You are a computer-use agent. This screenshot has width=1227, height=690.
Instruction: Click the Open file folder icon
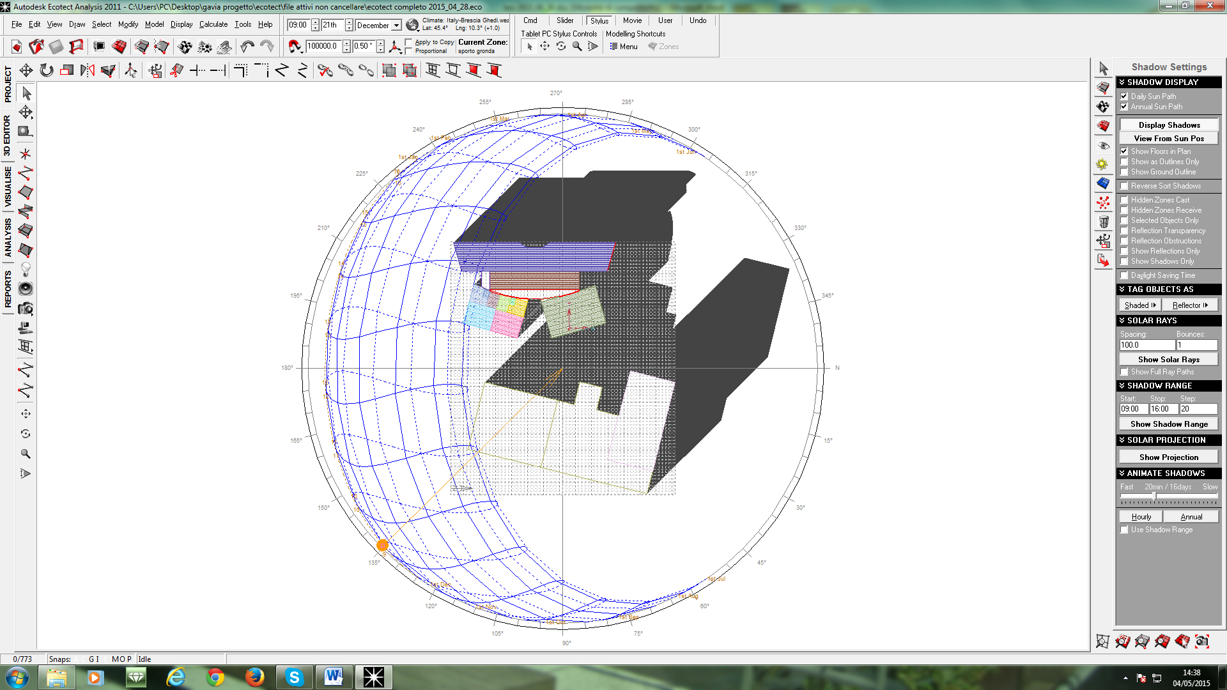point(36,46)
